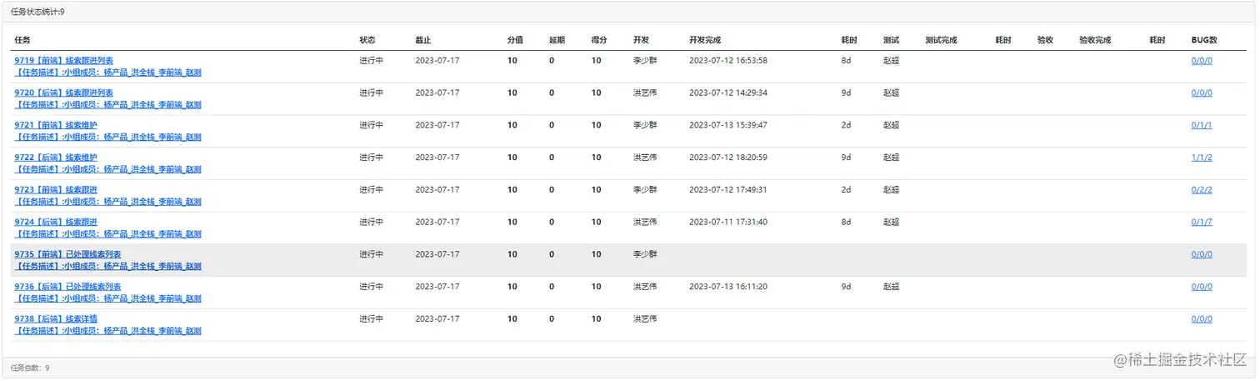Open BUG count 0/0/0 for task 9738
This screenshot has height=381, width=1260.
1202,319
